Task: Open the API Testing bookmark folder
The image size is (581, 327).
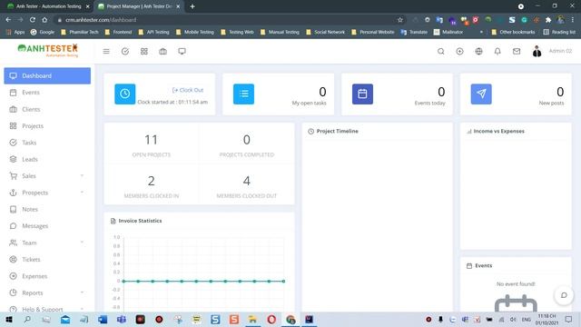Action: (x=153, y=33)
